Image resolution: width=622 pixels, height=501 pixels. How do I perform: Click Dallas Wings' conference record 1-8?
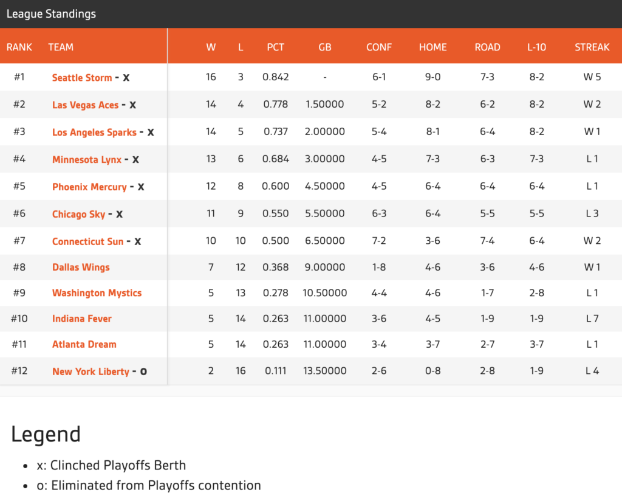pos(379,267)
